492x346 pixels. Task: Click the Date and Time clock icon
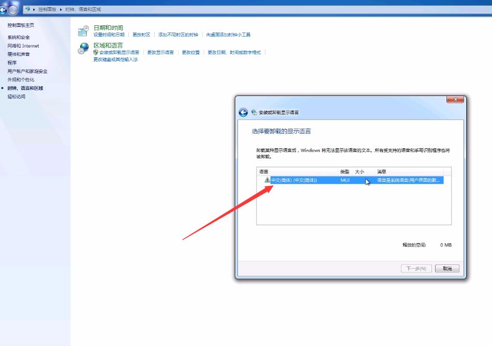click(83, 30)
